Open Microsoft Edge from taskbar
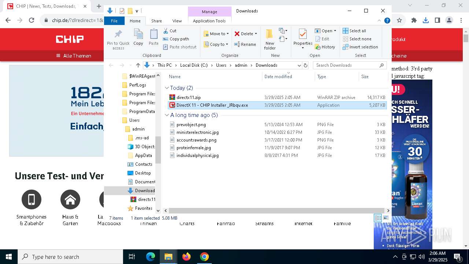The width and height of the screenshot is (469, 264). pos(151,257)
